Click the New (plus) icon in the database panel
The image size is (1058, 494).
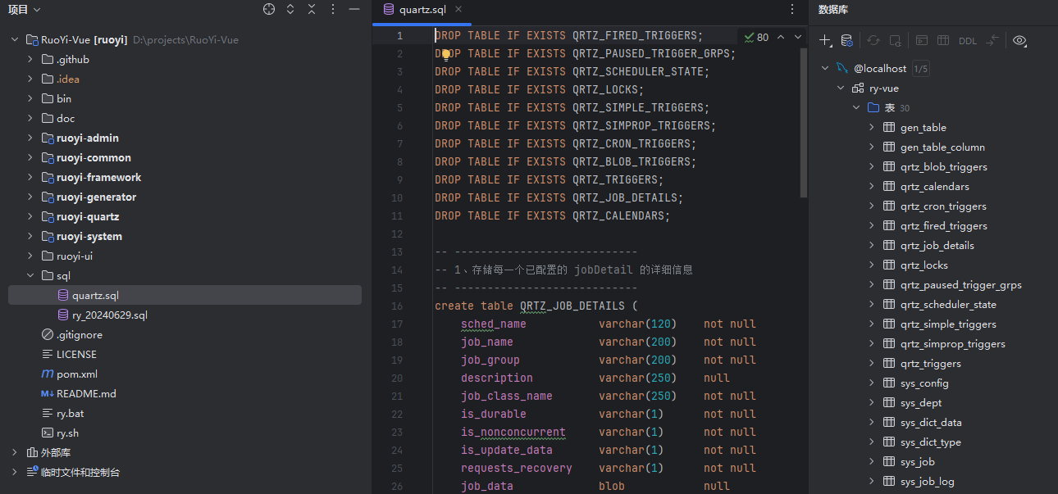tap(826, 40)
